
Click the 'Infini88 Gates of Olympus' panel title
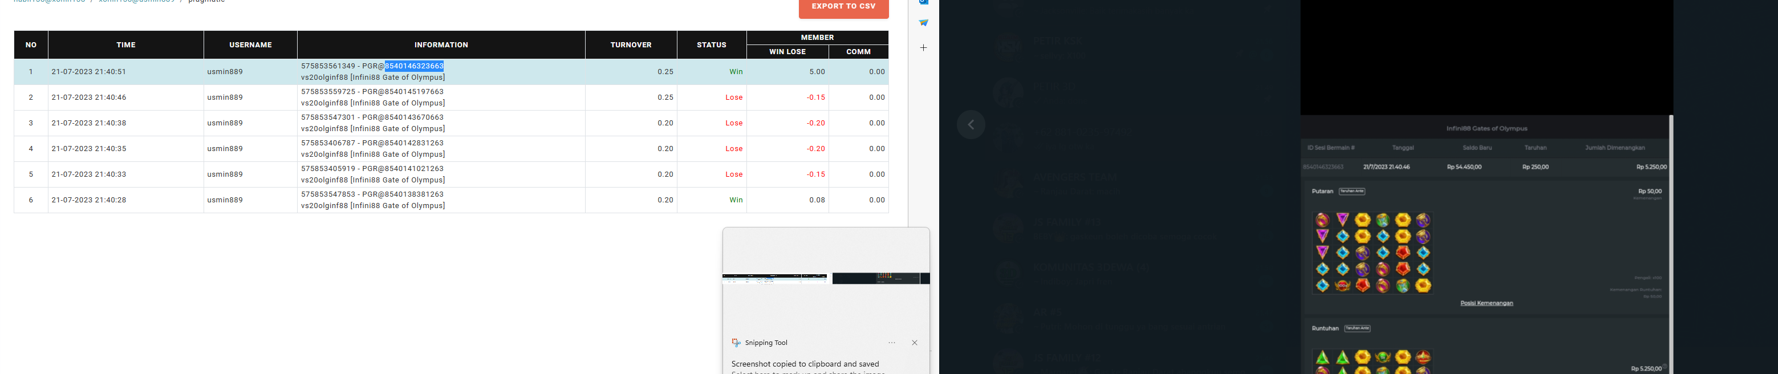point(1487,128)
